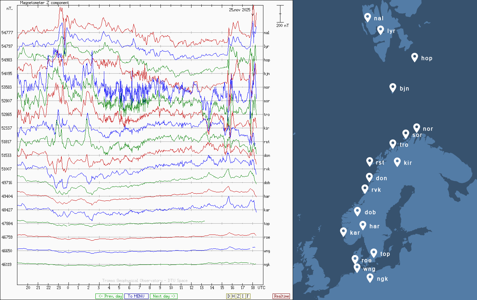The image size is (477, 300).
Task: Select the I component tab
Action: coord(243,296)
